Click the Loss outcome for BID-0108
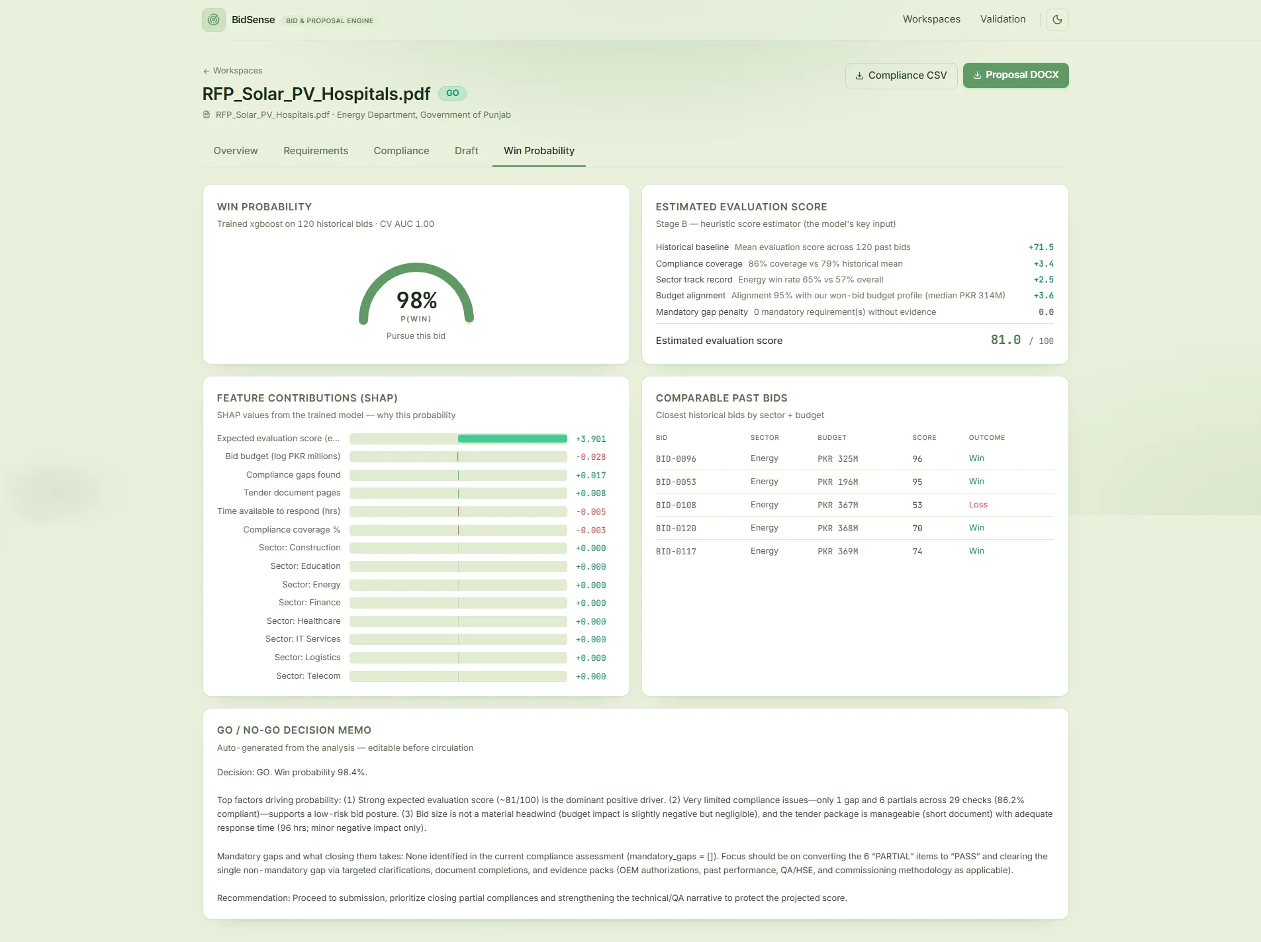Screen dimensions: 1261x942 978,505
